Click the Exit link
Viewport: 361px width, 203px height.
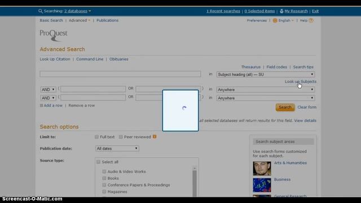[315, 11]
